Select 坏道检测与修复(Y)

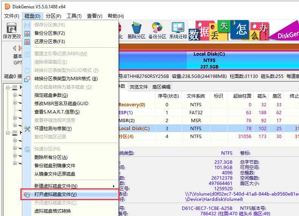click(53, 129)
